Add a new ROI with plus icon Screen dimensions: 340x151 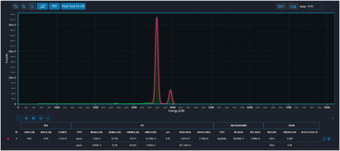(x=19, y=118)
